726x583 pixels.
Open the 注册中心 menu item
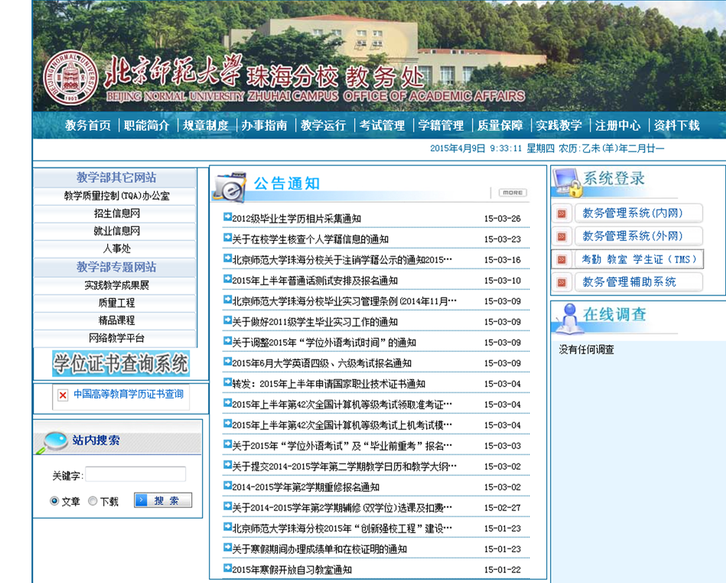(x=617, y=125)
